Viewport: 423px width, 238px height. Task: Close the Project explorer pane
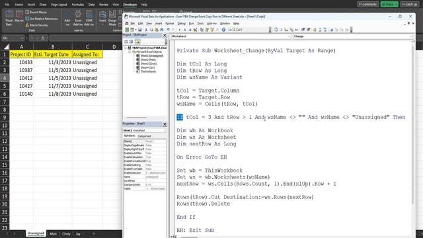point(165,35)
